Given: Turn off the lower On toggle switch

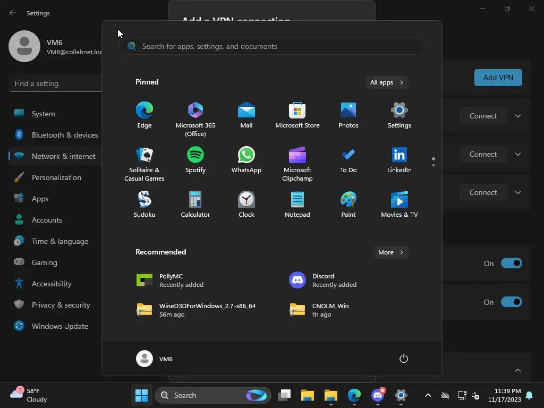Looking at the screenshot, I should click(x=512, y=302).
